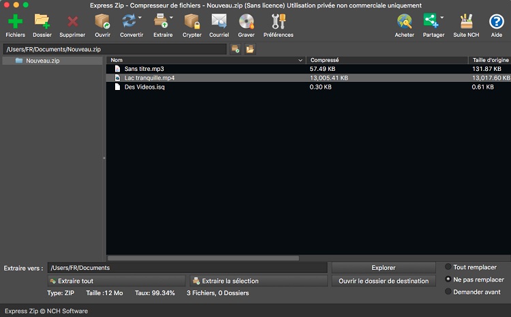Sort by the Compressé column header
Screen dimensions: 511x317
pyautogui.click(x=386, y=60)
